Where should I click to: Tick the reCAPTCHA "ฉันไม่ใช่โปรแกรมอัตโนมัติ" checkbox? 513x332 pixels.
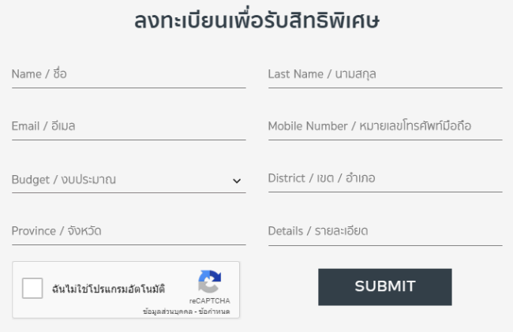[32, 289]
